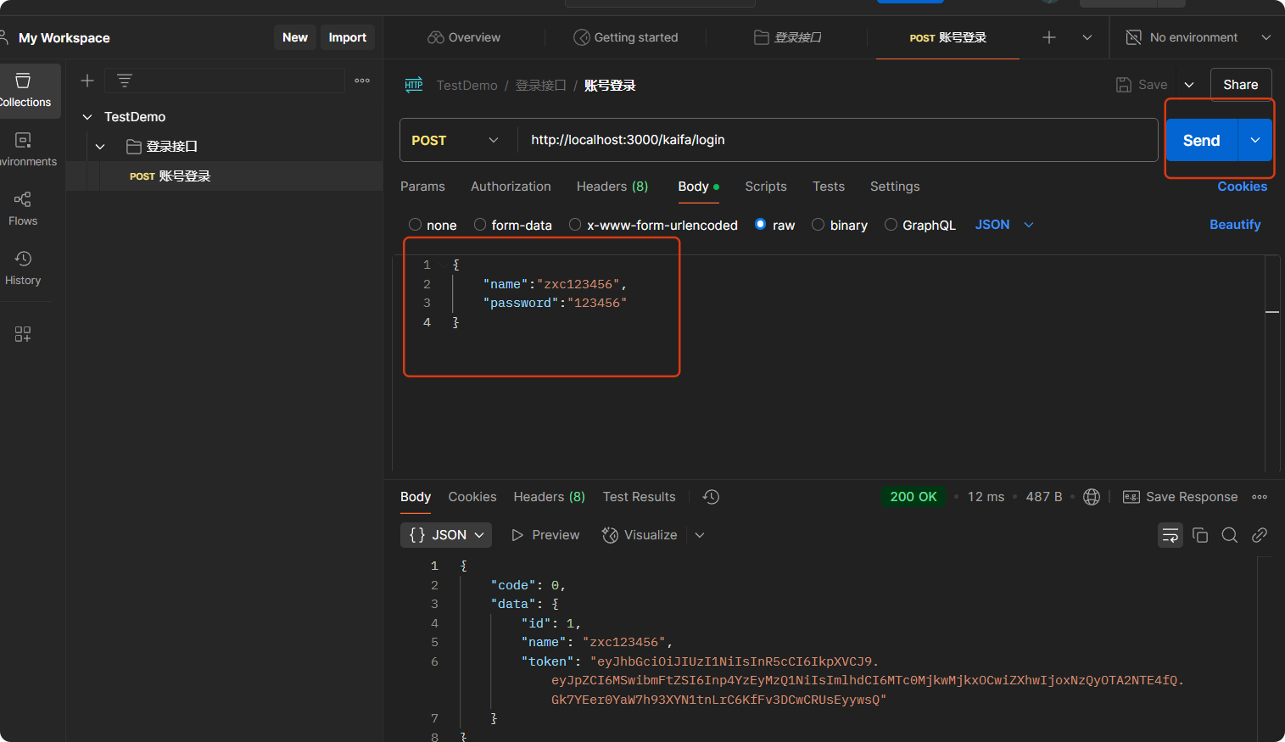Switch to the Getting started tab
This screenshot has height=742, width=1285.
[626, 37]
